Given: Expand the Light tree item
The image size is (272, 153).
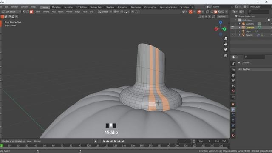Looking at the screenshot, I should [x=240, y=31].
